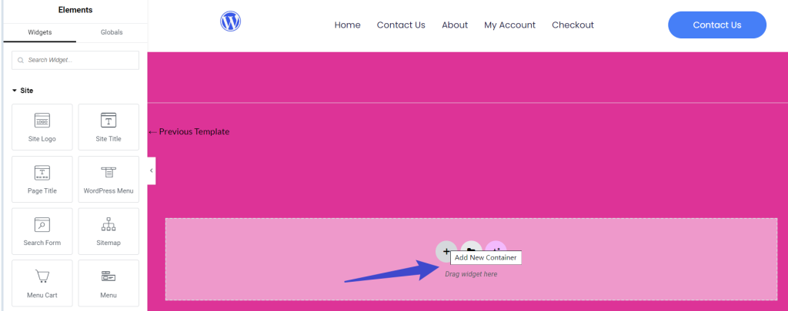Open the Checkout menu item
The width and height of the screenshot is (788, 311).
573,25
